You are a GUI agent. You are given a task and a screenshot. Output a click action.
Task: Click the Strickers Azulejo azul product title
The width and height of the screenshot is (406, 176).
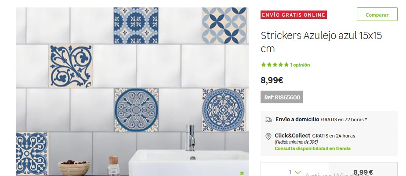tap(321, 42)
